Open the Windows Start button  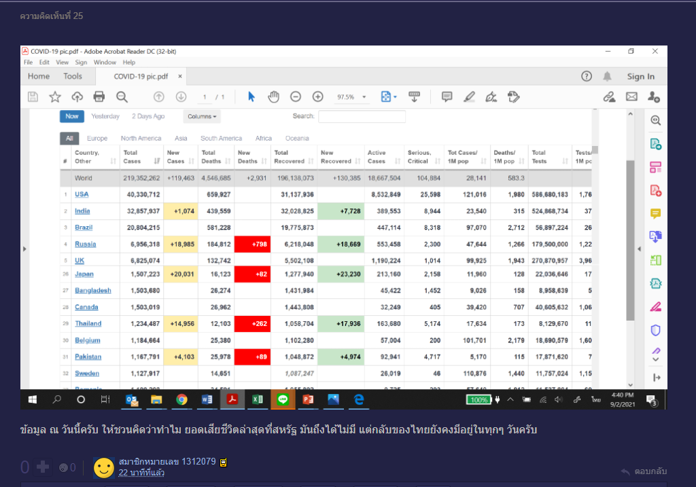click(x=33, y=399)
